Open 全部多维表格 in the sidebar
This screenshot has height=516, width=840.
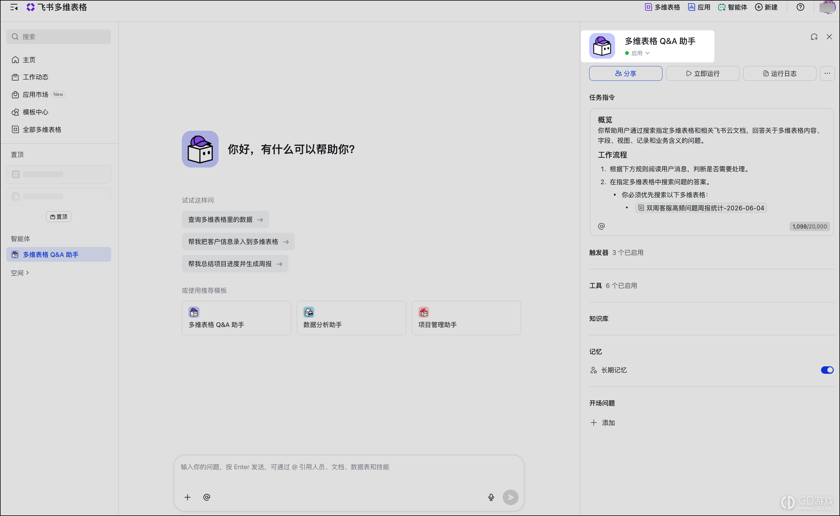pos(59,129)
